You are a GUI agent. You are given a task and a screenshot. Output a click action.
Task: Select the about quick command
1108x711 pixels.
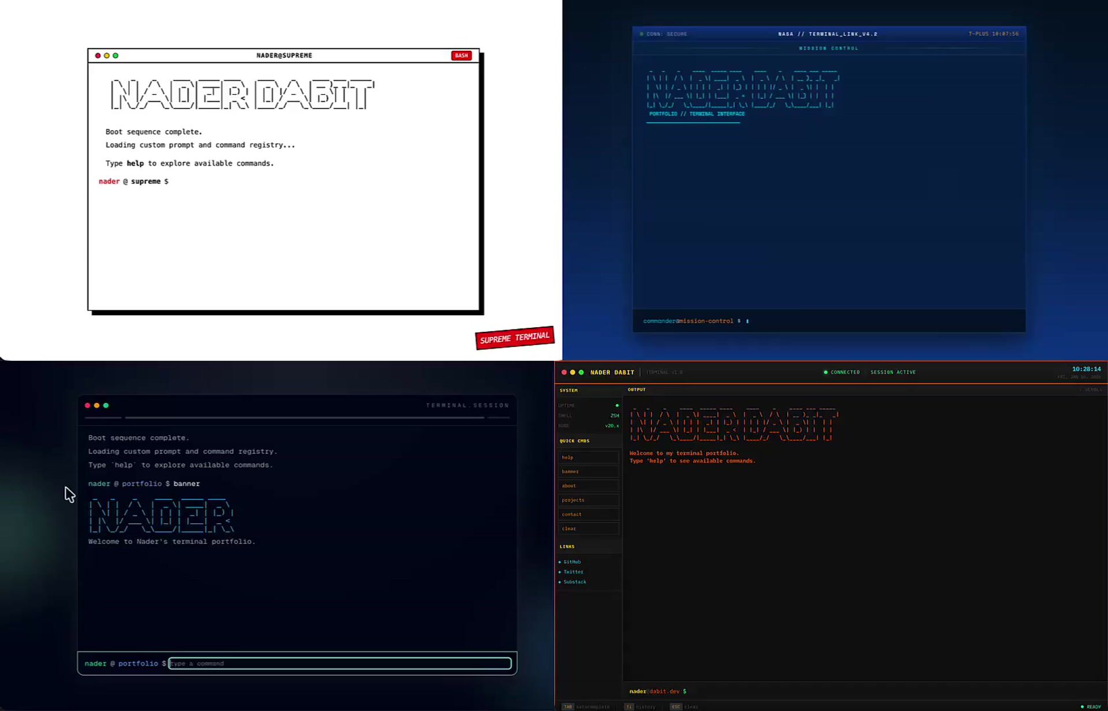pyautogui.click(x=588, y=486)
